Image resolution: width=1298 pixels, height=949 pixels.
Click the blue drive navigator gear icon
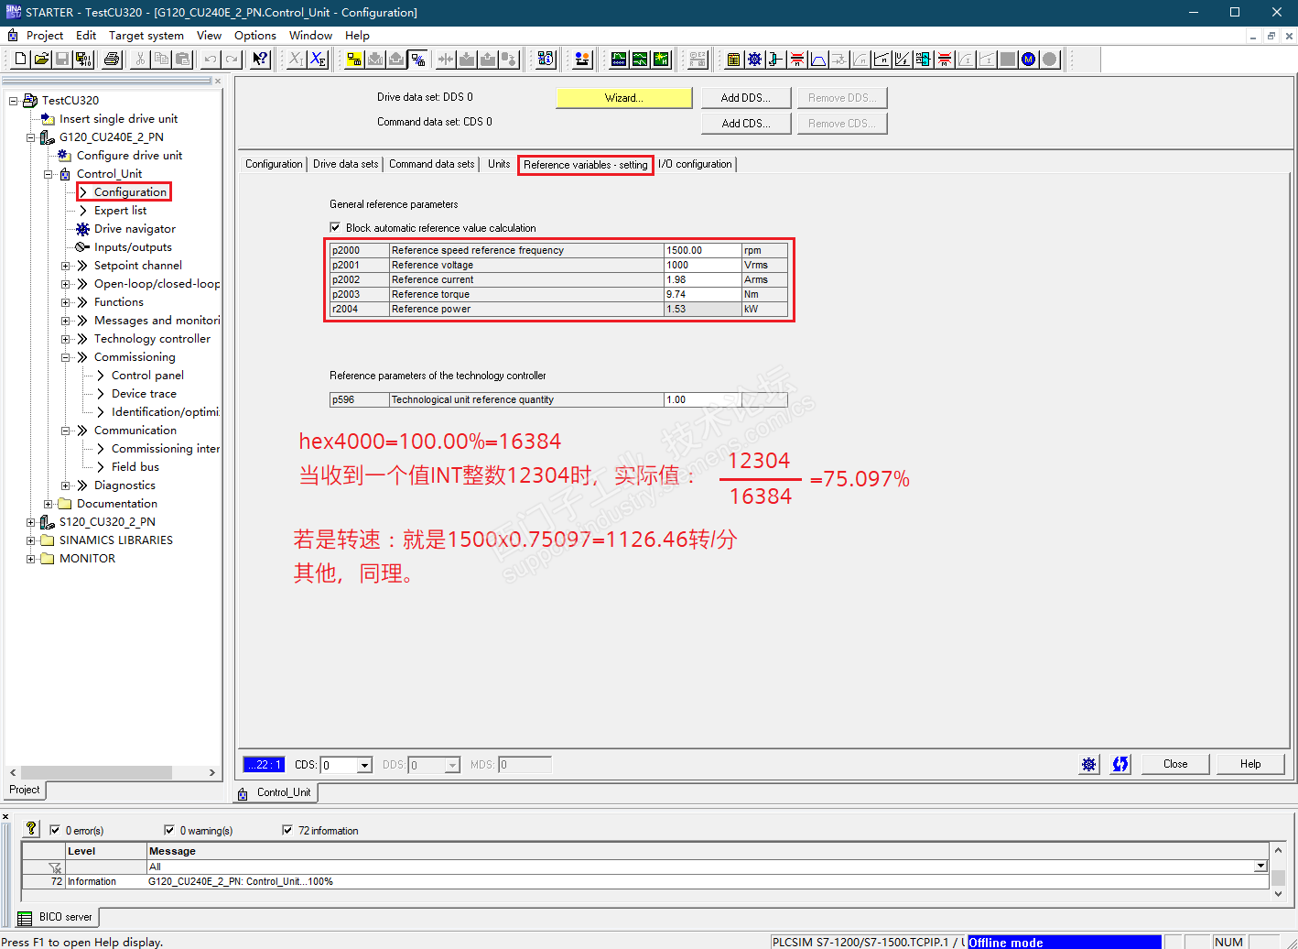tap(754, 60)
